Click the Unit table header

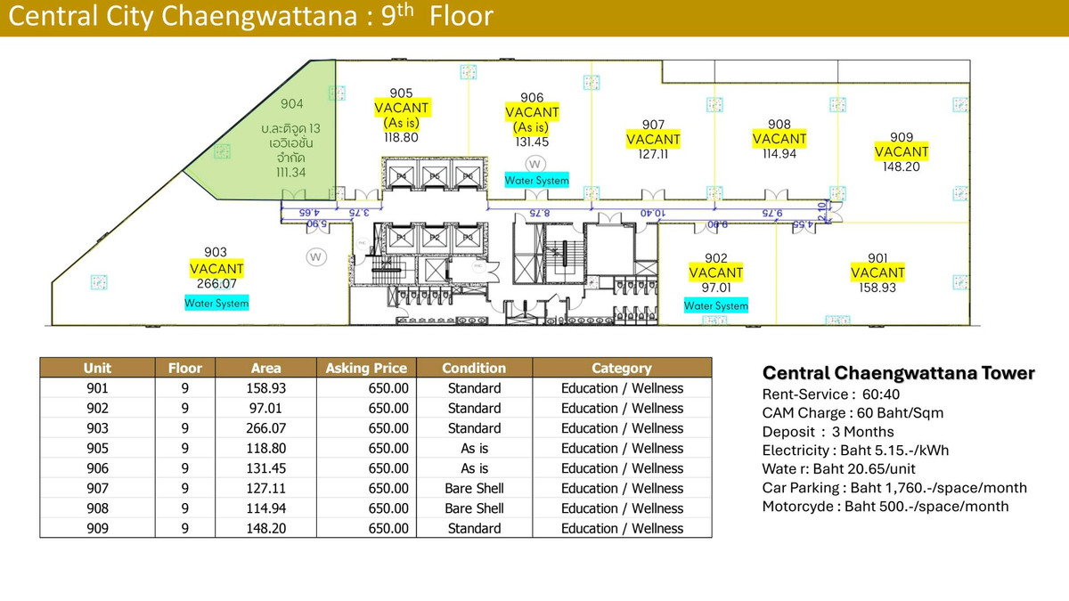97,368
